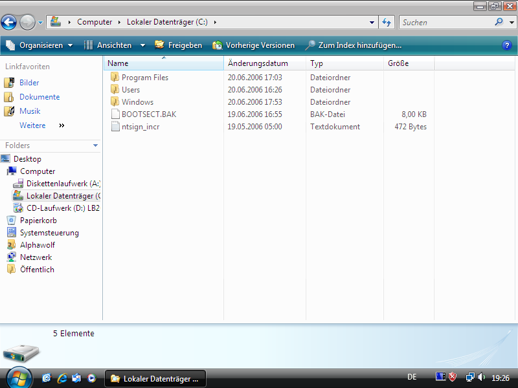Open the Dokumente favorite link

(39, 97)
